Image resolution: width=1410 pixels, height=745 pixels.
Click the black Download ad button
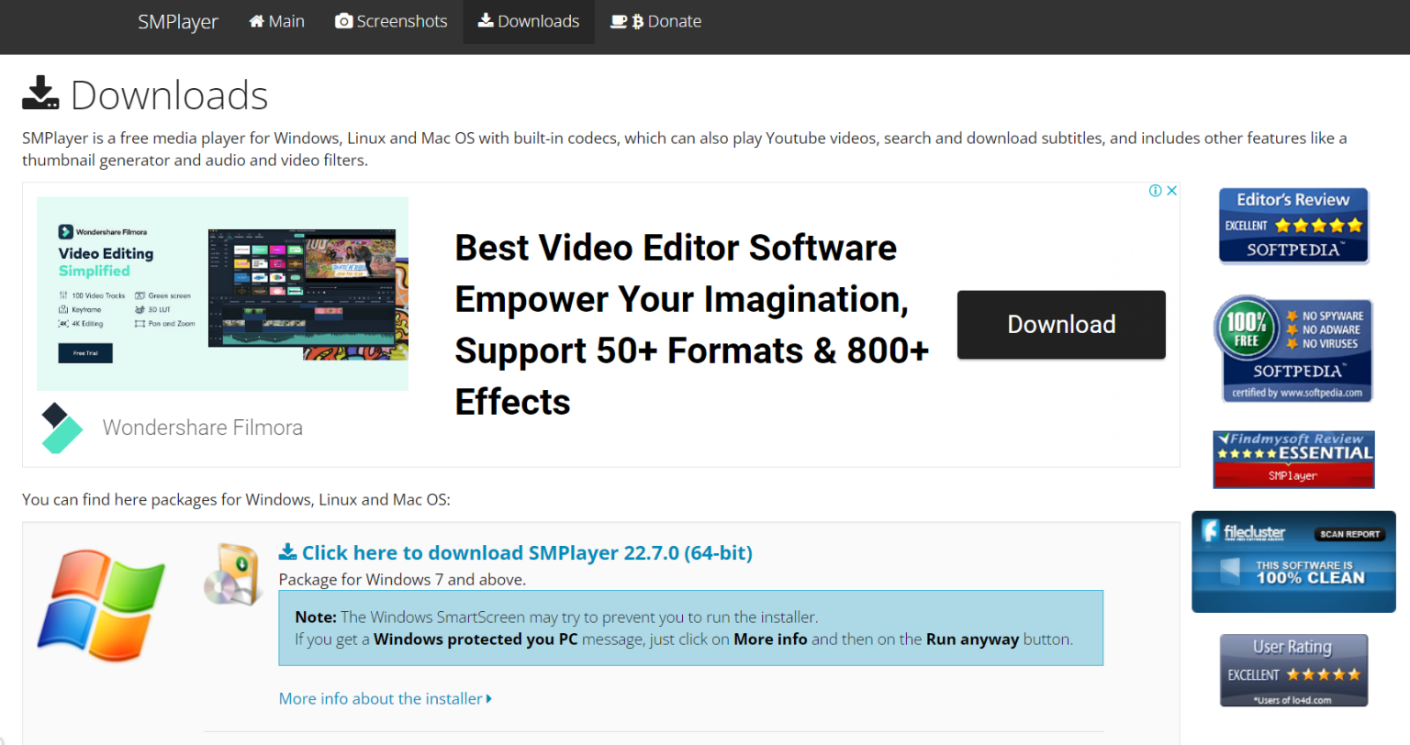(1061, 325)
